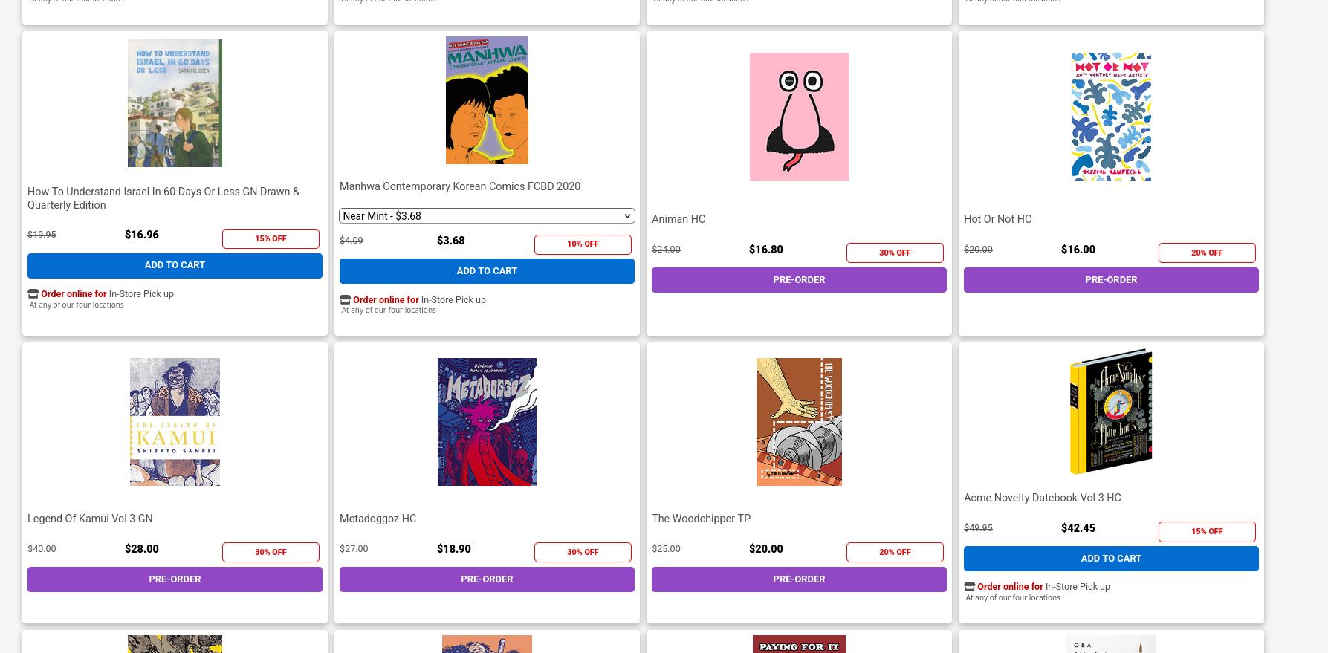Pre-order Hot Or Not HC
This screenshot has height=653, width=1328.
[1111, 280]
